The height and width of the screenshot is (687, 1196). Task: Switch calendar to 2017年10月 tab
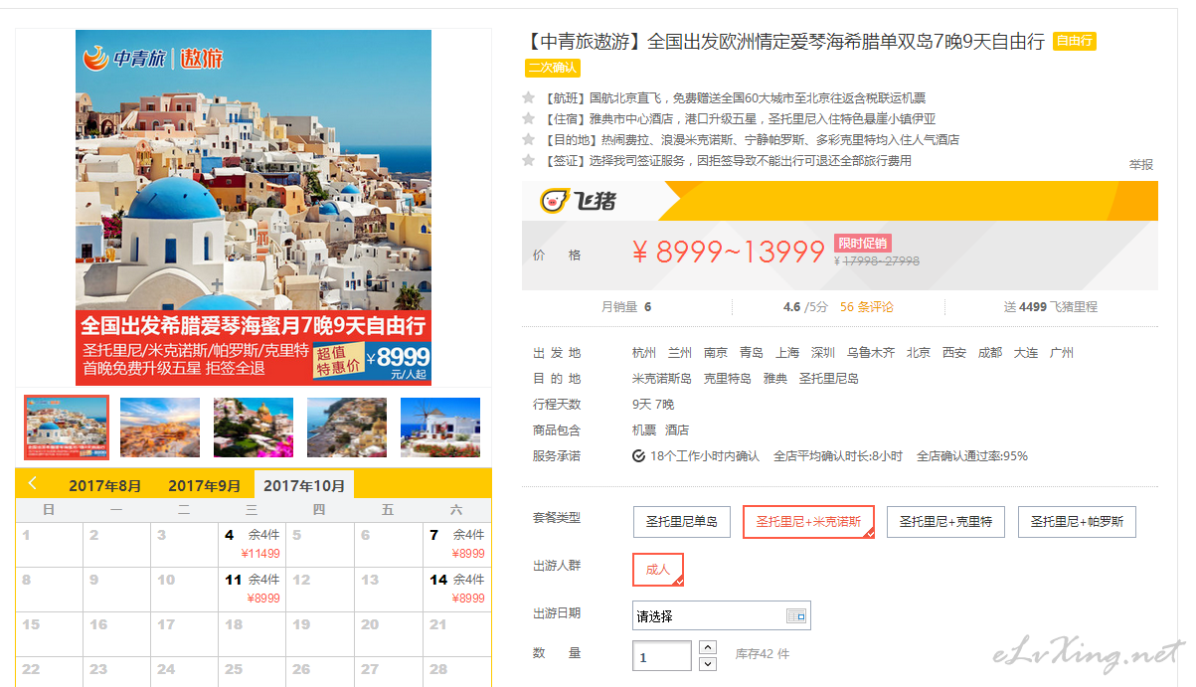pos(304,486)
